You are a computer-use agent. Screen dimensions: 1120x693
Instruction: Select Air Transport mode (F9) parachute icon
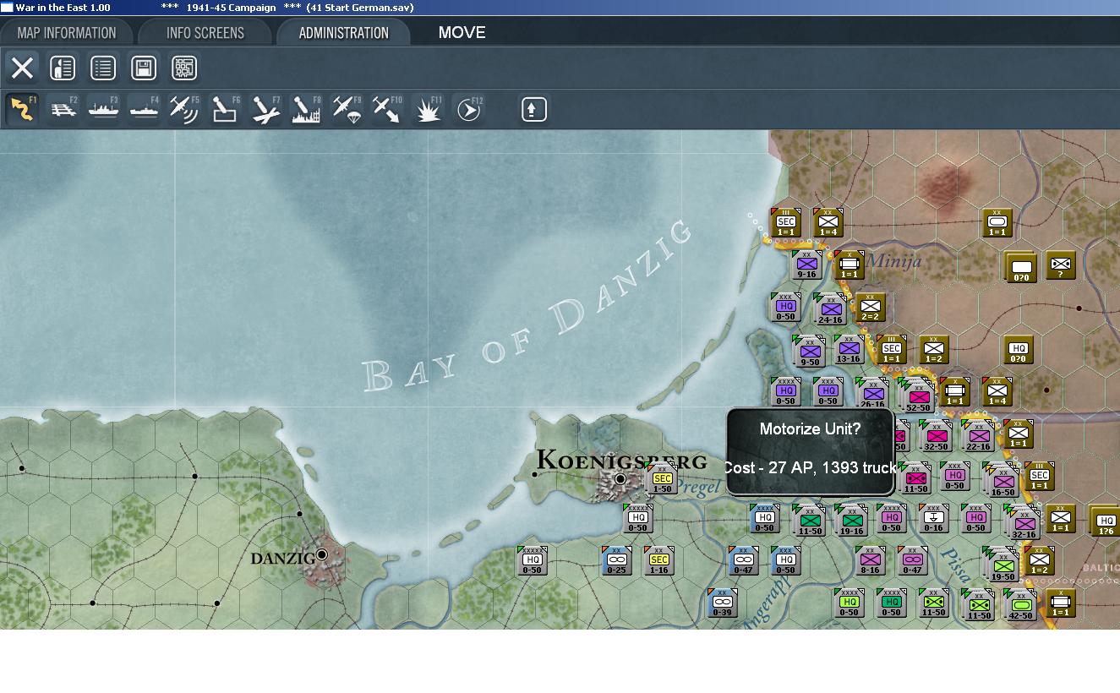[347, 109]
